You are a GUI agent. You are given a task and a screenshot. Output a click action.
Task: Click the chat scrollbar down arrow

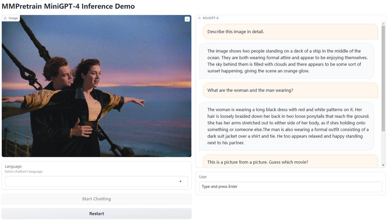pos(383,165)
